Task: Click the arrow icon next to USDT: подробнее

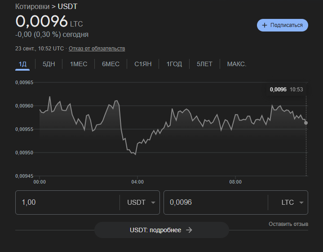Action: point(189,230)
